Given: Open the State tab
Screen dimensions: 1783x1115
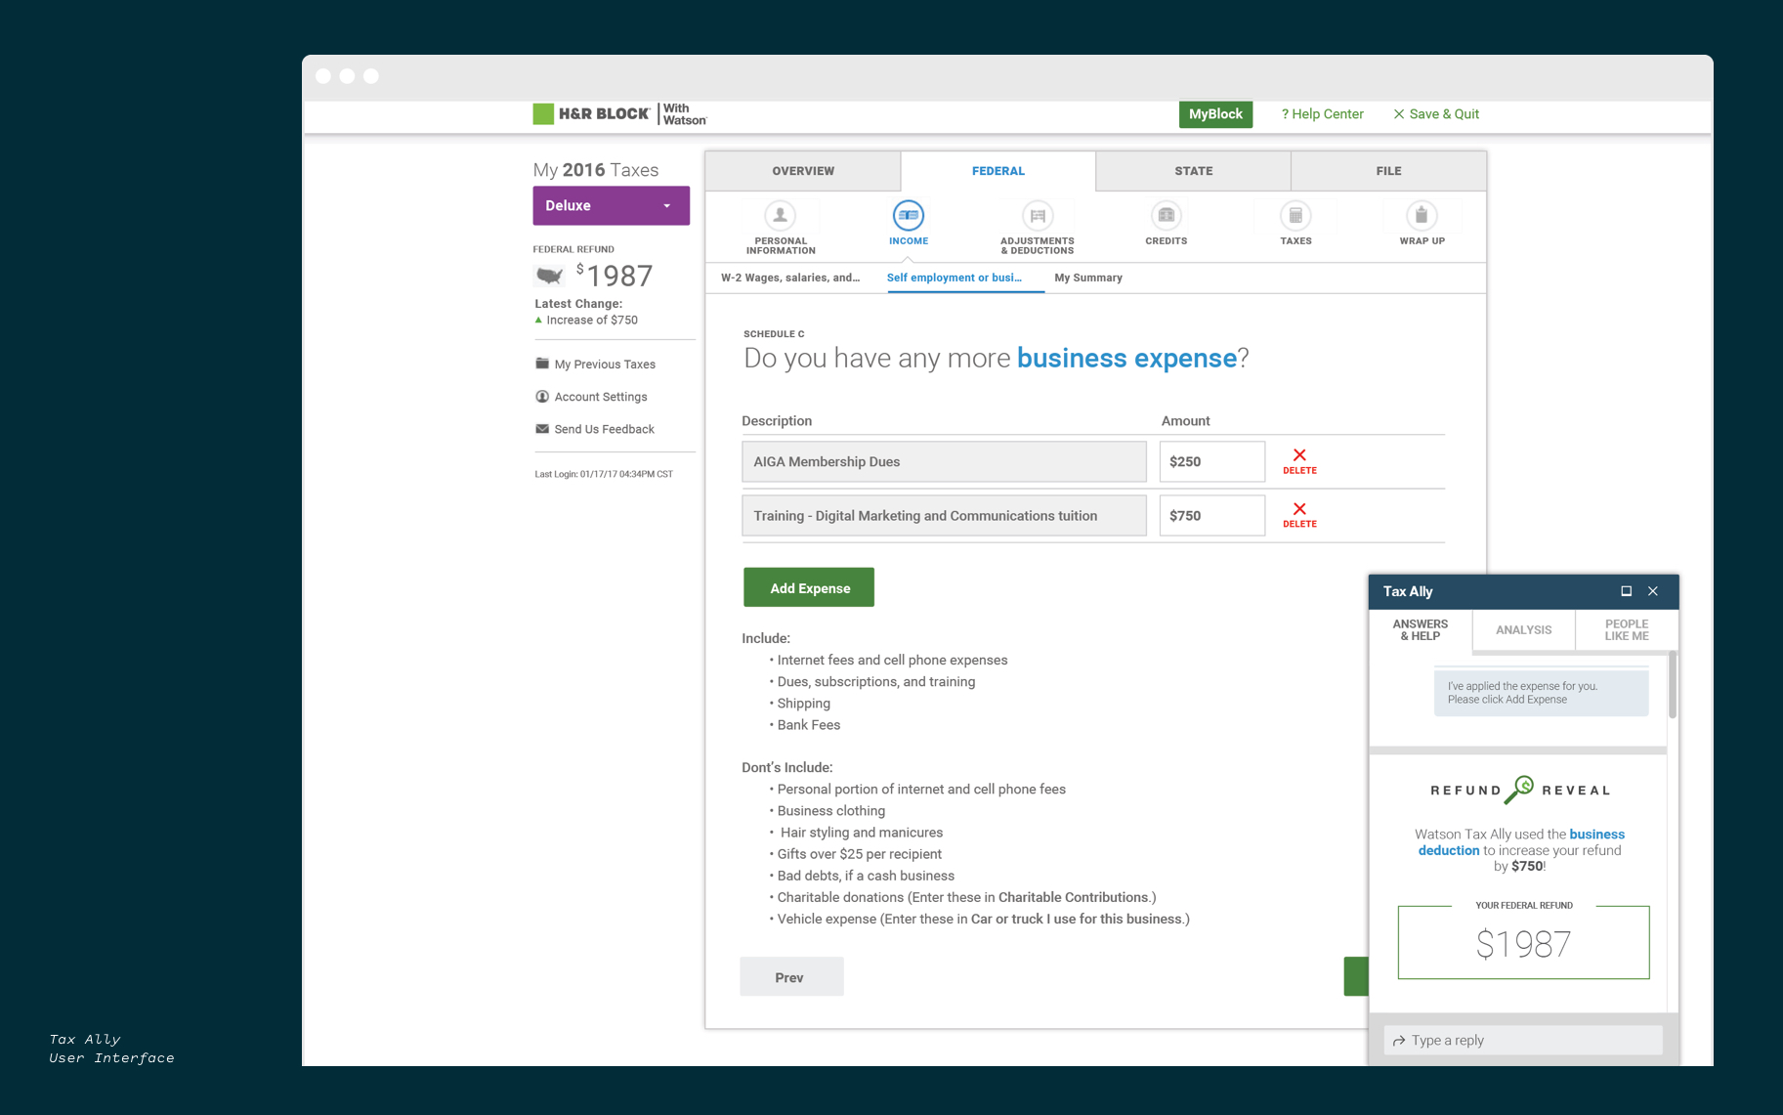Looking at the screenshot, I should point(1194,171).
